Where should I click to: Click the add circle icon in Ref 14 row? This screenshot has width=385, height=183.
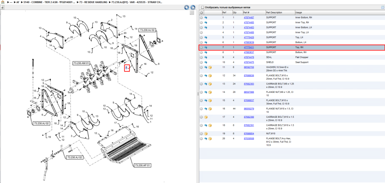(x=201, y=92)
